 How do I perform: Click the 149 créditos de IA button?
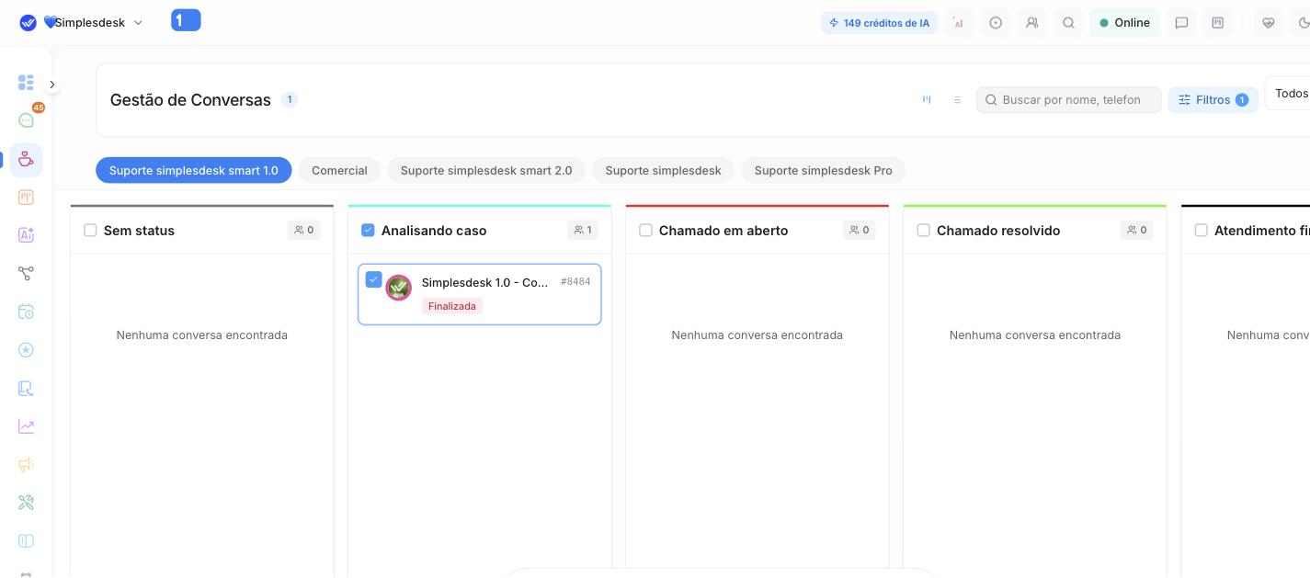879,23
